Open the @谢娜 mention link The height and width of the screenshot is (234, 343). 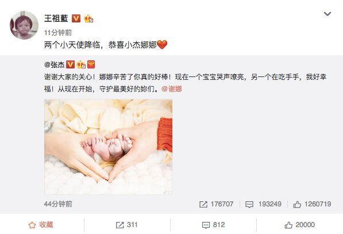(172, 89)
